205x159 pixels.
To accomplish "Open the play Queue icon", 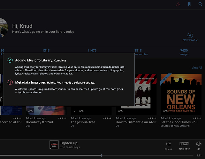I will pyautogui.click(x=169, y=144).
